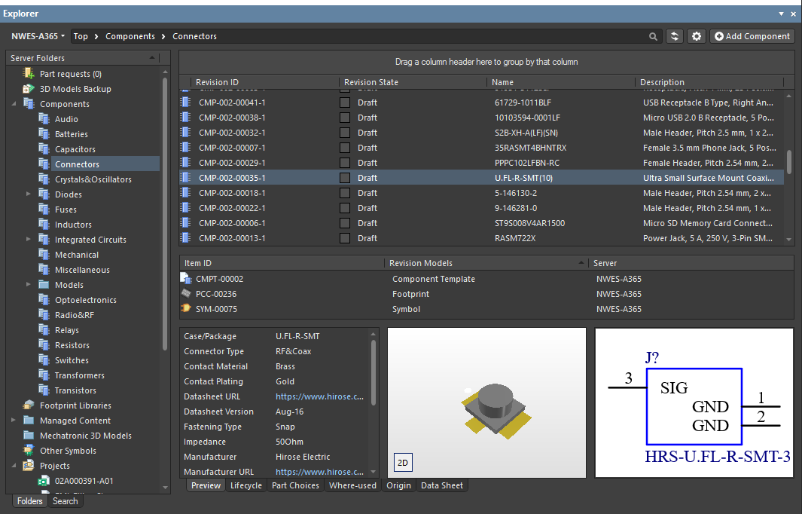
Task: Open the gear settings icon
Action: [696, 36]
